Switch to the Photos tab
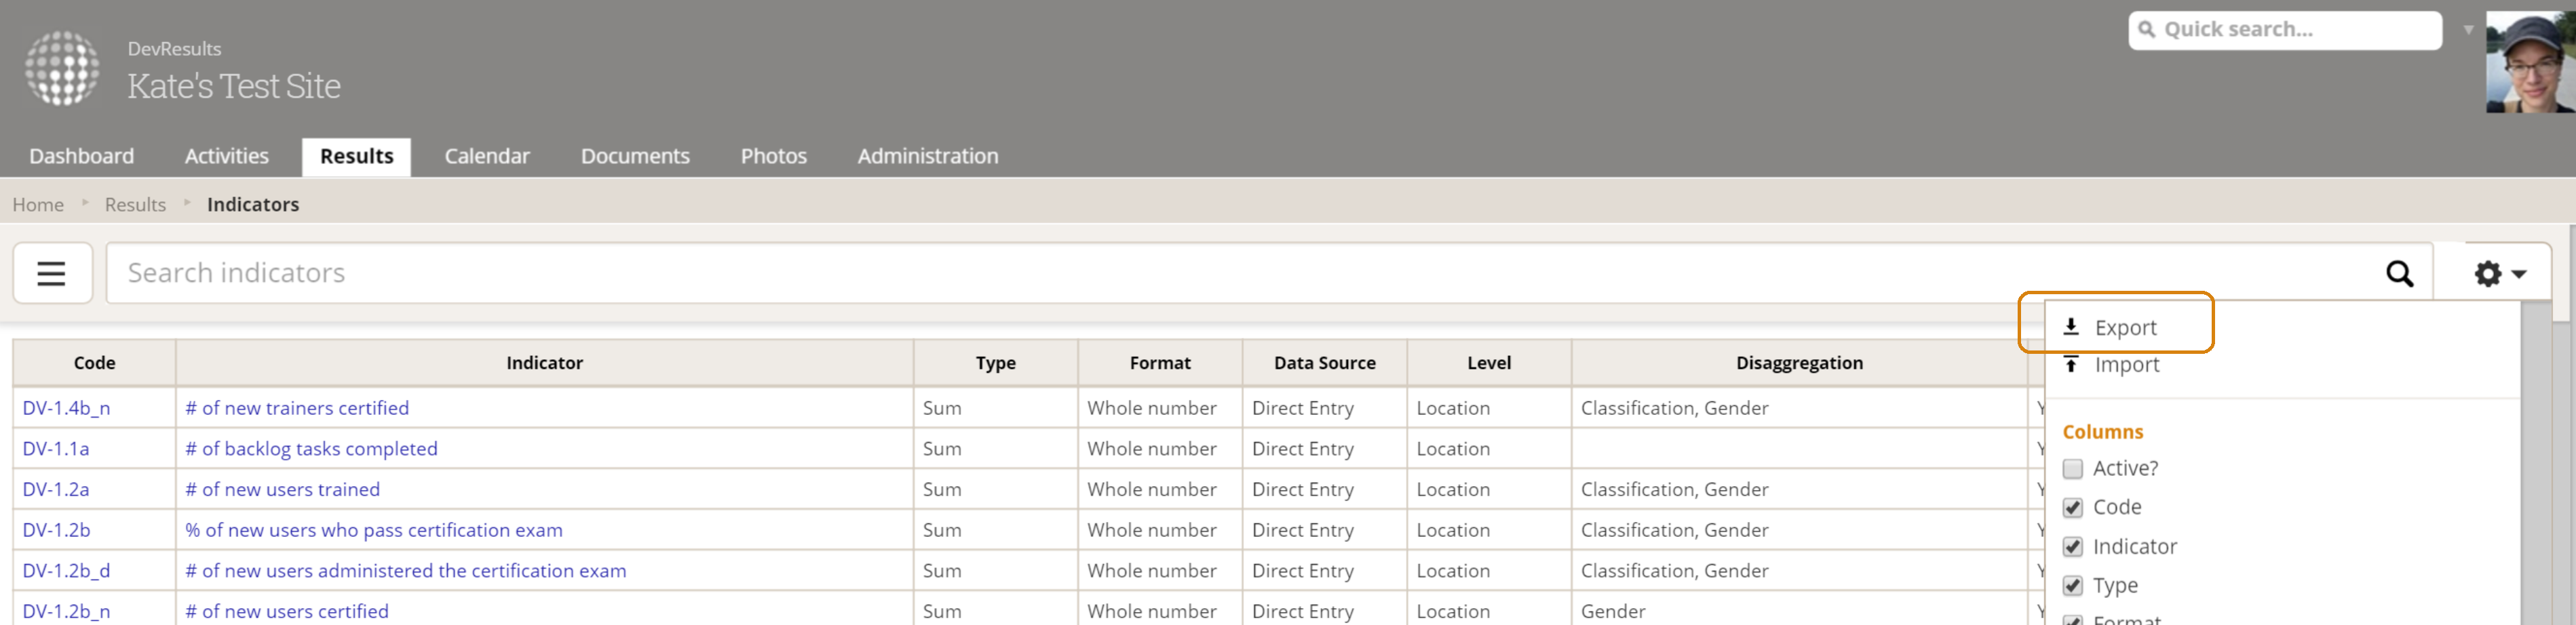 click(x=774, y=157)
